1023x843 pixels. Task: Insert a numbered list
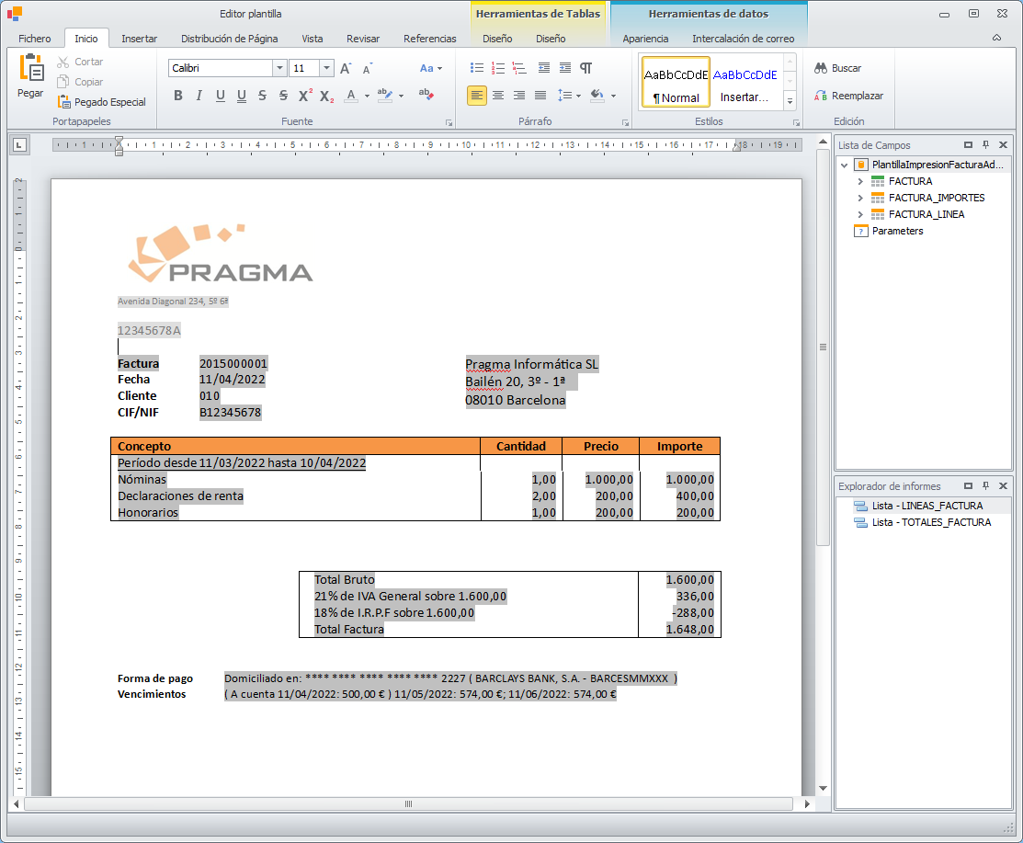point(498,68)
